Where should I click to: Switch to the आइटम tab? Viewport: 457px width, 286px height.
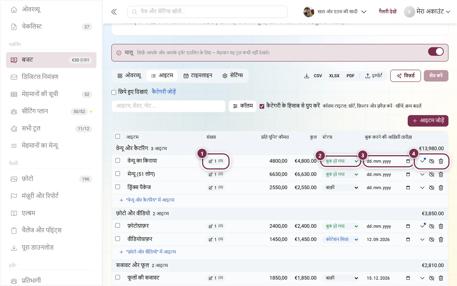click(162, 76)
